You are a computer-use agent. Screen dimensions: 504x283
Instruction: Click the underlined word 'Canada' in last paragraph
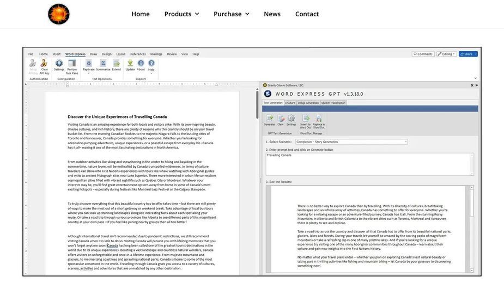click(x=112, y=245)
